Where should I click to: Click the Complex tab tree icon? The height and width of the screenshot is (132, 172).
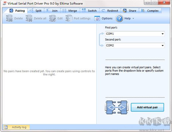[143, 11]
